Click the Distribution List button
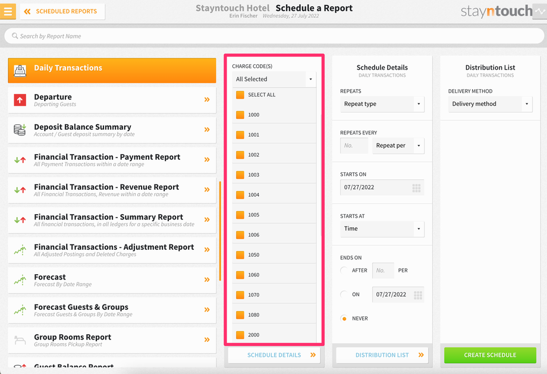Image resolution: width=547 pixels, height=374 pixels. [382, 355]
